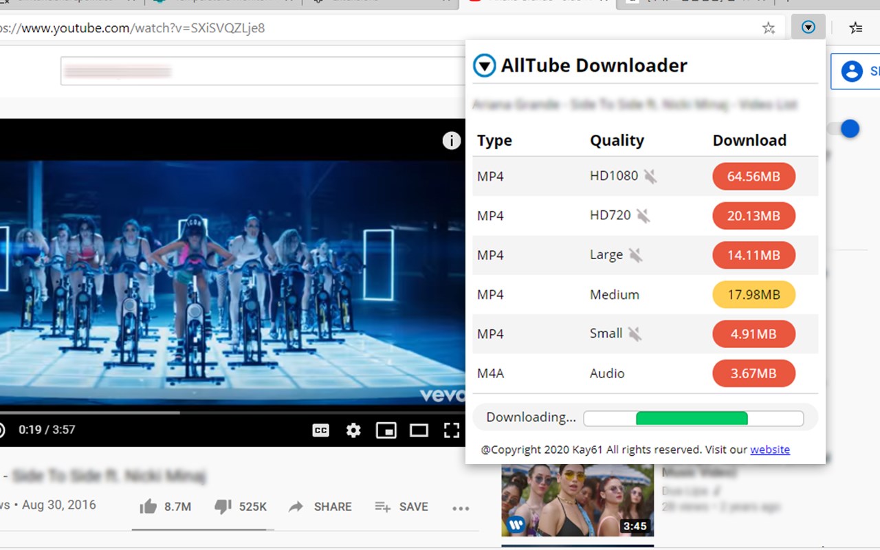Open more actions three-dot menu

(x=461, y=508)
